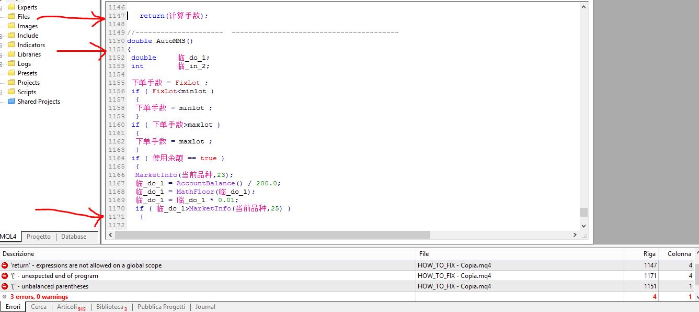This screenshot has height=312, width=699.
Task: Expand the Scripts folder tree node
Action: (x=2, y=92)
